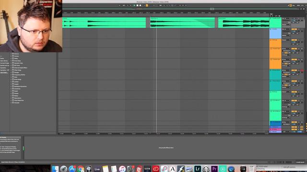This screenshot has width=307, height=172.
Task: Open Packs in browser sidebar
Action: (2, 58)
